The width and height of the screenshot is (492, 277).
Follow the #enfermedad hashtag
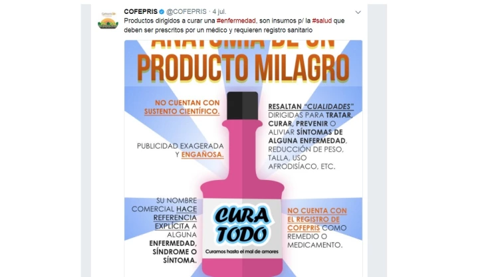(236, 21)
